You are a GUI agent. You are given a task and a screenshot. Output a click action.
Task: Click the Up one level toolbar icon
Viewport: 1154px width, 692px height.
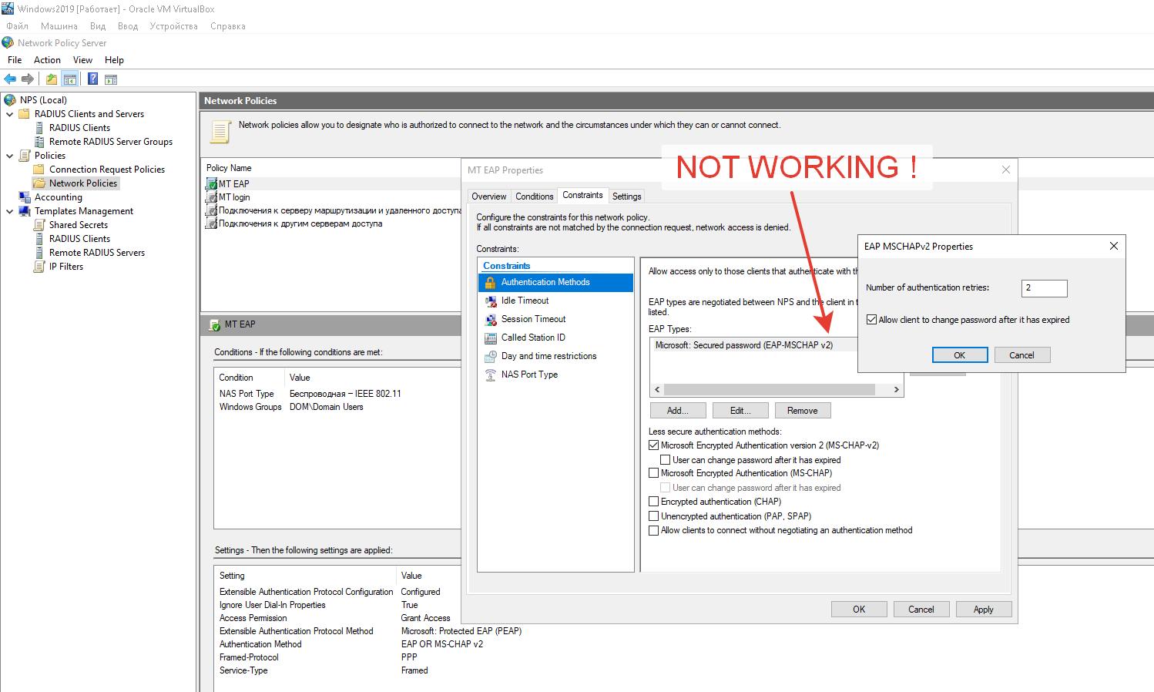tap(51, 79)
